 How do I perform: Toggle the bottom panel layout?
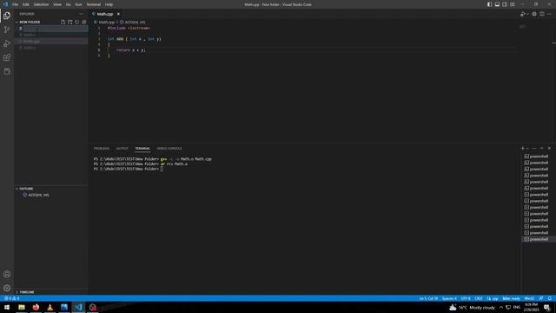(497, 4)
